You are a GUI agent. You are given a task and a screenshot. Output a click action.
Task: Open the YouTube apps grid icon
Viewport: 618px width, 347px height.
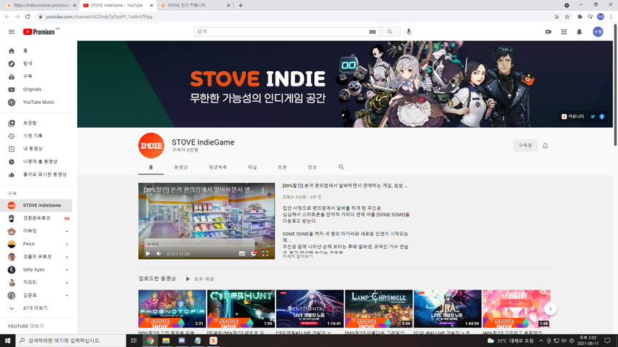(x=564, y=32)
